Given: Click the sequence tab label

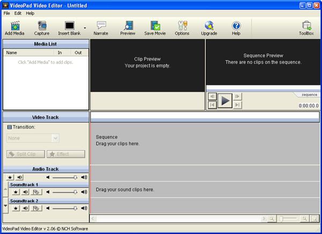Looking at the screenshot, I should click(309, 94).
